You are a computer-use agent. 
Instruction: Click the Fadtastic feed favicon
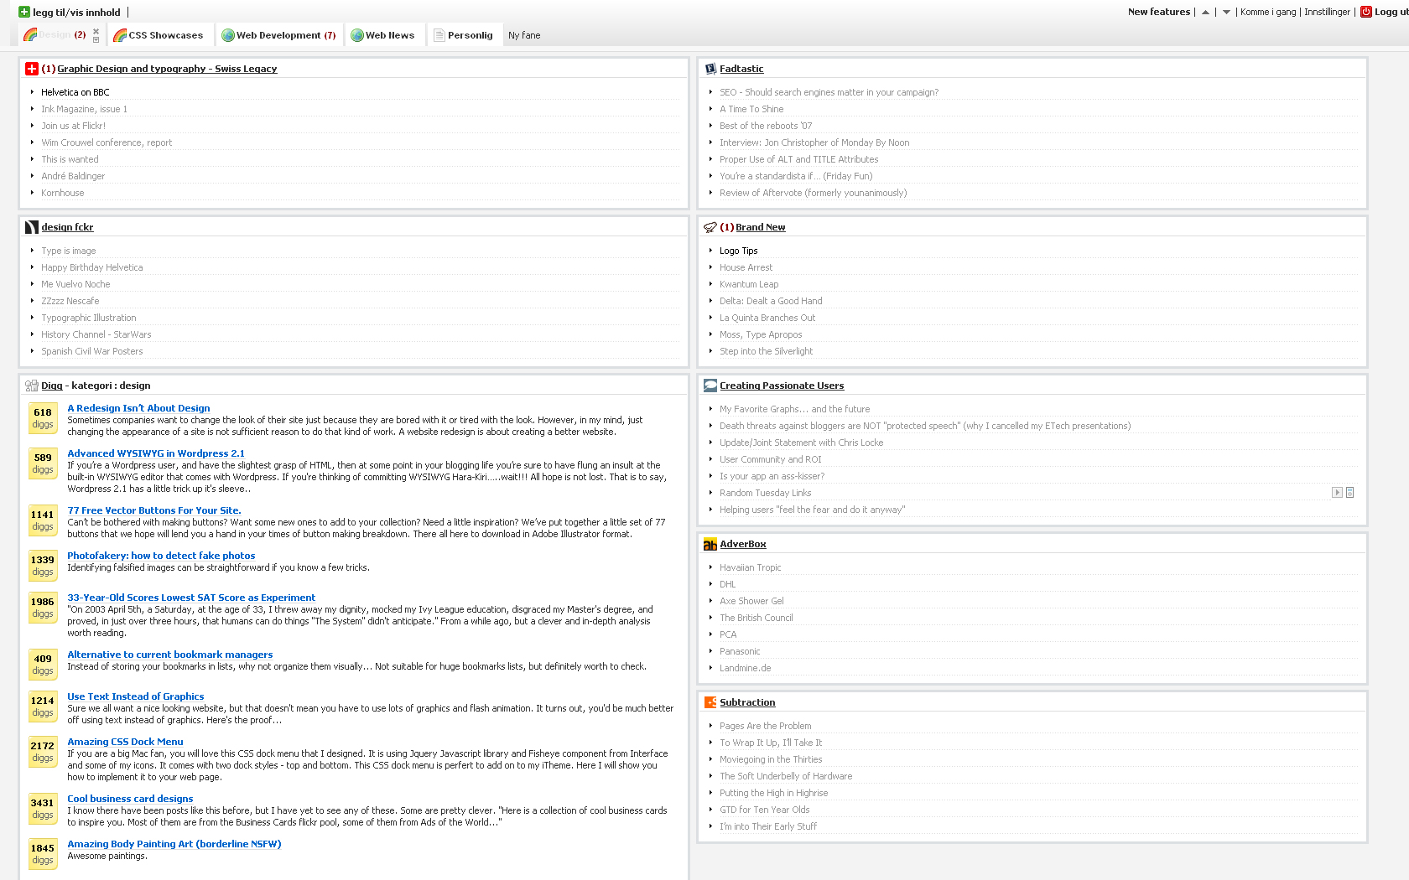pos(710,69)
